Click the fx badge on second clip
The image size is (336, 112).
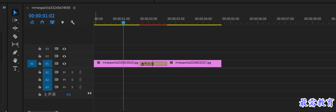pos(171,62)
